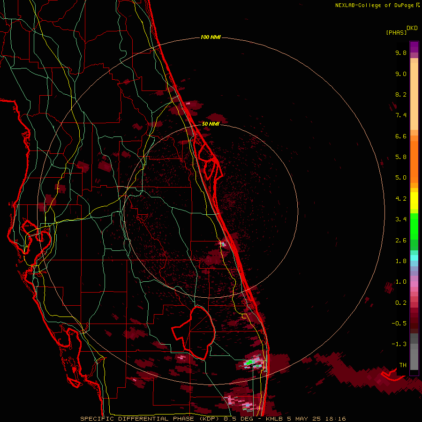Click the 5.0 value on the scale
422x422 pixels.
pos(401,178)
